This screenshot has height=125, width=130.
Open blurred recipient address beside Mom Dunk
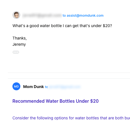tap(65, 87)
